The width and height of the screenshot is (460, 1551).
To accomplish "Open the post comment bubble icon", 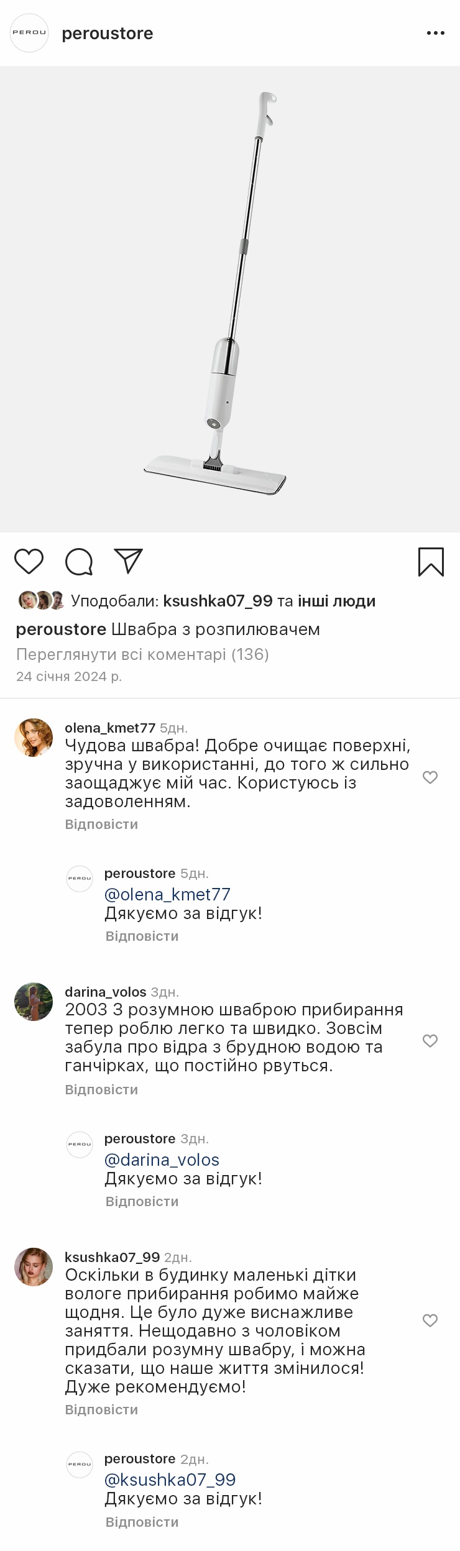I will [79, 562].
